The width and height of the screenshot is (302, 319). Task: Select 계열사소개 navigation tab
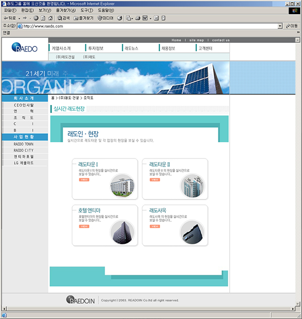click(61, 48)
